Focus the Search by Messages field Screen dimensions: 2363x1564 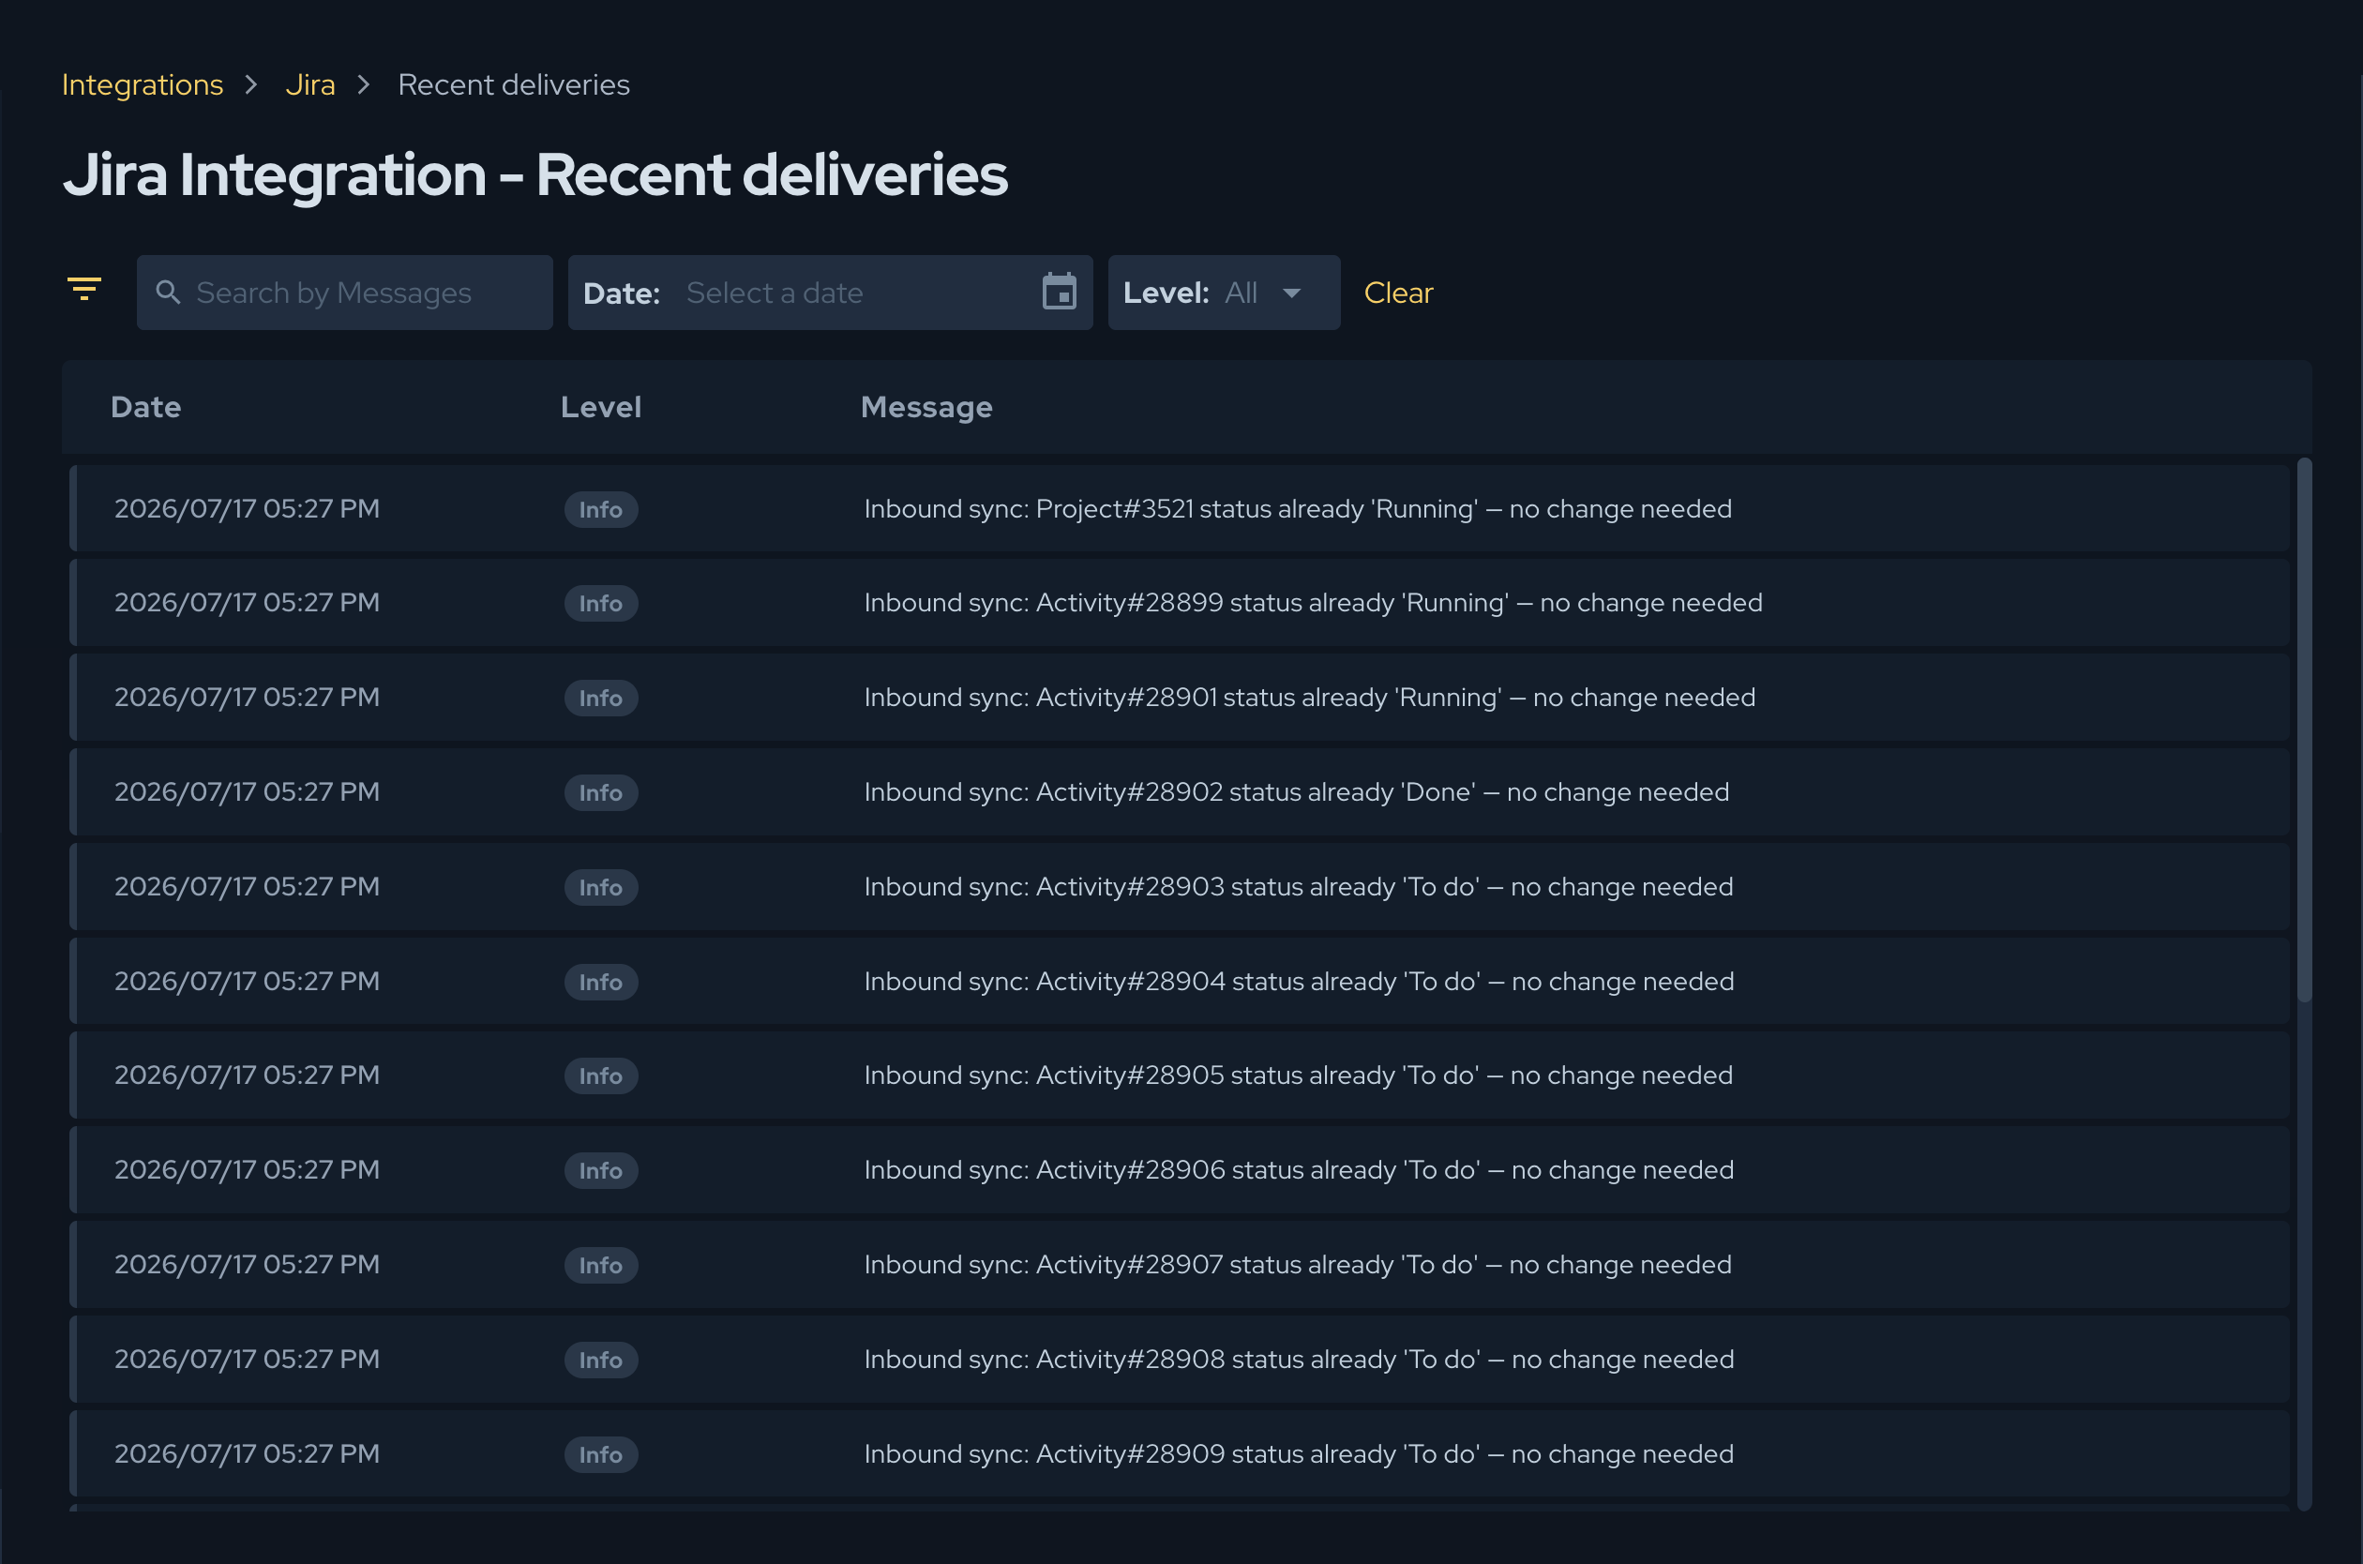pyautogui.click(x=344, y=293)
